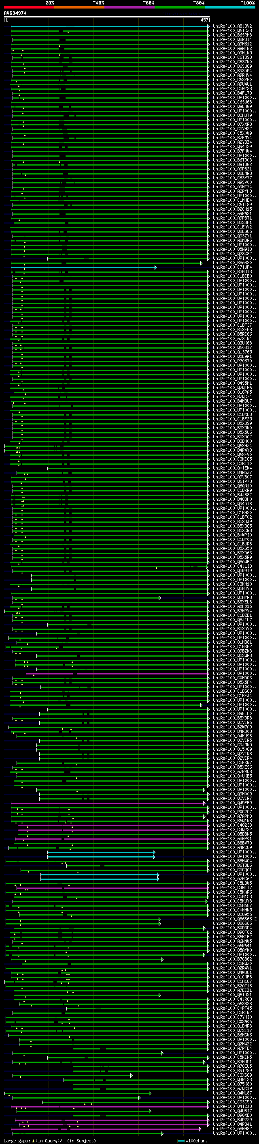Select hit label UniRef100_B6T903
Image resolution: width=259 pixels, height=1144 pixels.
(232, 160)
